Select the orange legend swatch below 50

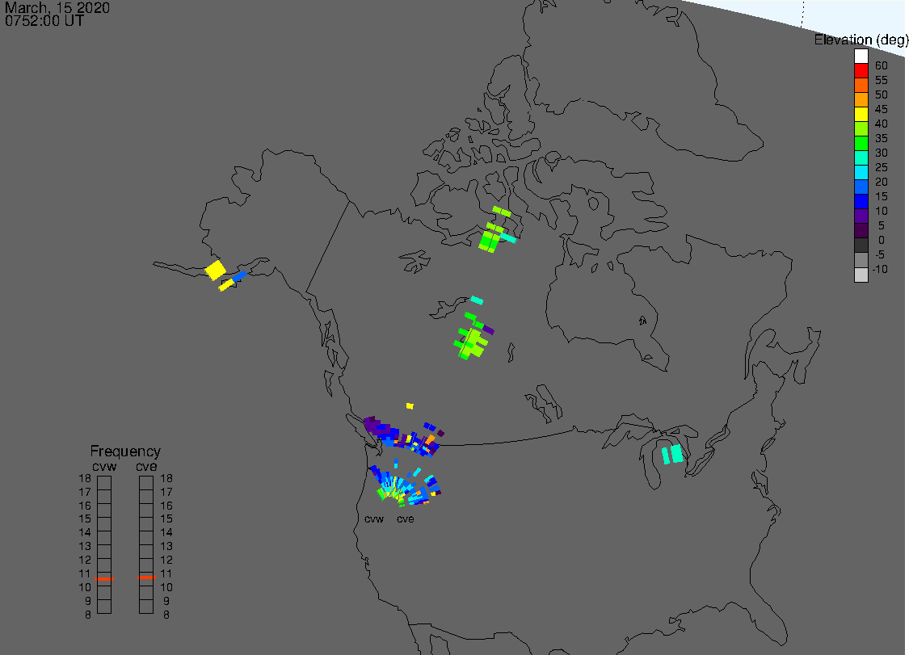coord(861,99)
